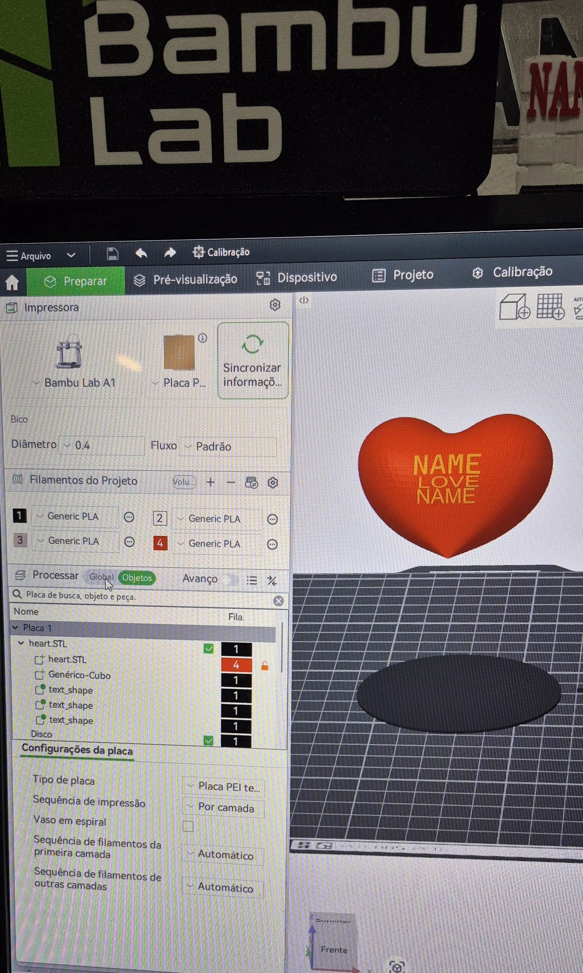Image resolution: width=583 pixels, height=973 pixels.
Task: Add a filament with the plus icon
Action: [210, 482]
